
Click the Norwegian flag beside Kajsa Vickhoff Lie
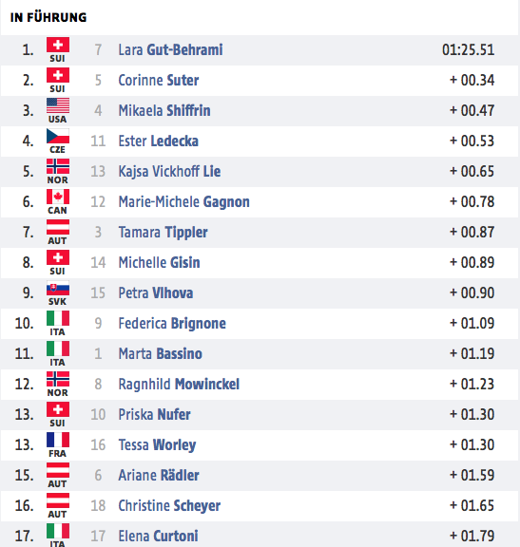58,166
